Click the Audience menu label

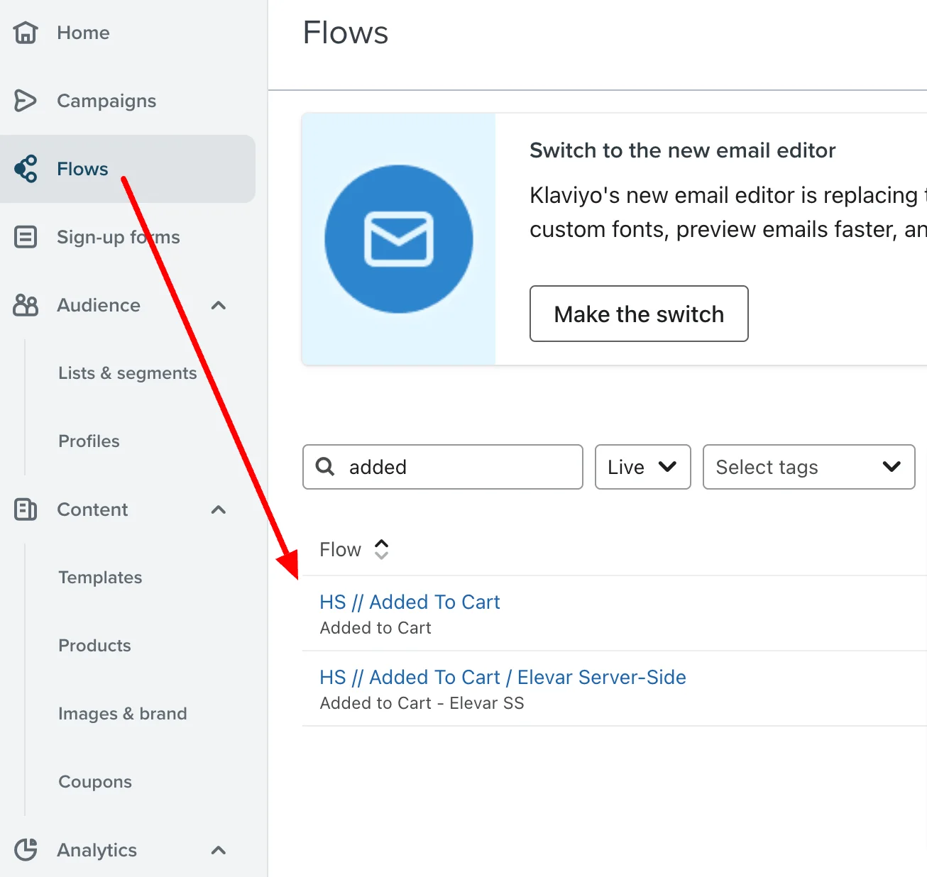99,305
